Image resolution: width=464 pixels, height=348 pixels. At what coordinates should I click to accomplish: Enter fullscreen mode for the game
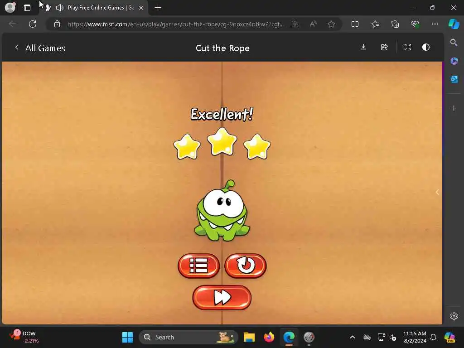[408, 47]
